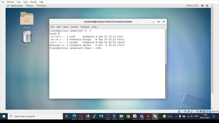
Task: Click 'spider' owner on text2 row
Action: (74, 42)
